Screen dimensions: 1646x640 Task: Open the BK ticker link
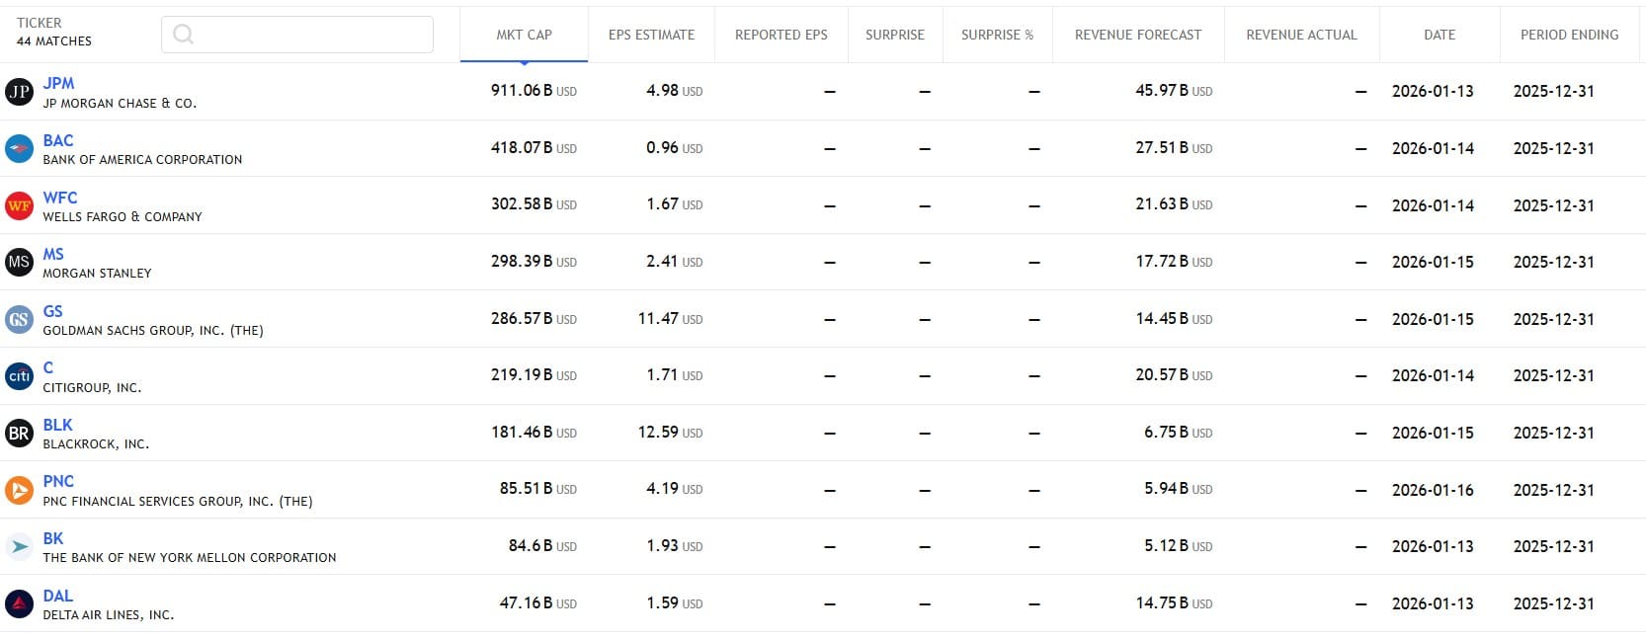pyautogui.click(x=53, y=538)
